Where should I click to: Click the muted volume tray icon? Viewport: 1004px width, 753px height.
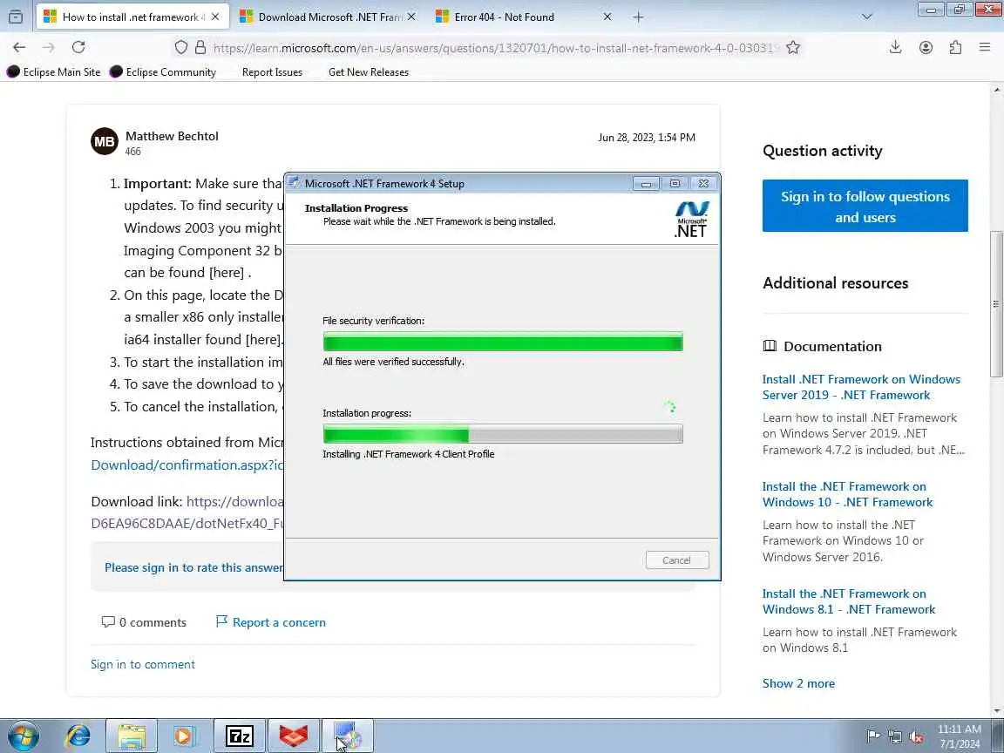pyautogui.click(x=916, y=736)
